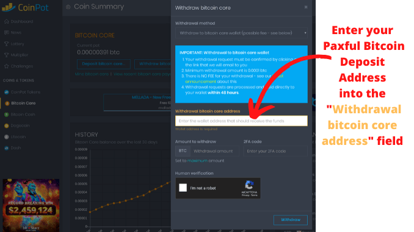Click the CoinPot Tokens coin icon
Screen dimensions: 414x232
[x=7, y=92]
